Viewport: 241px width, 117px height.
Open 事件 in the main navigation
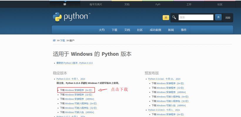pyautogui.click(x=184, y=30)
